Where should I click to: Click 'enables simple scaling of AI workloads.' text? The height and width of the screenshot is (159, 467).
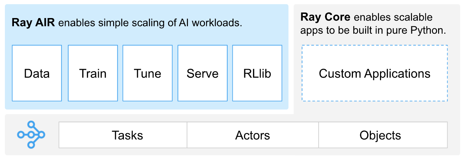click(x=150, y=23)
